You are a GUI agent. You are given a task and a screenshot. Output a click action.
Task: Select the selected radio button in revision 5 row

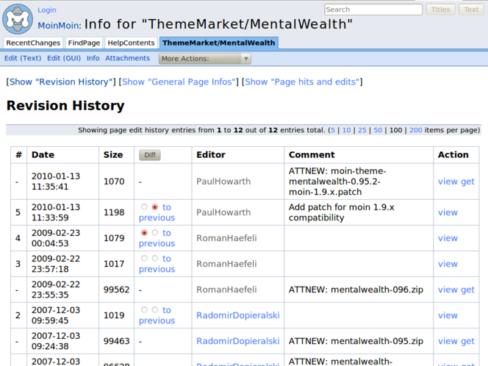154,207
